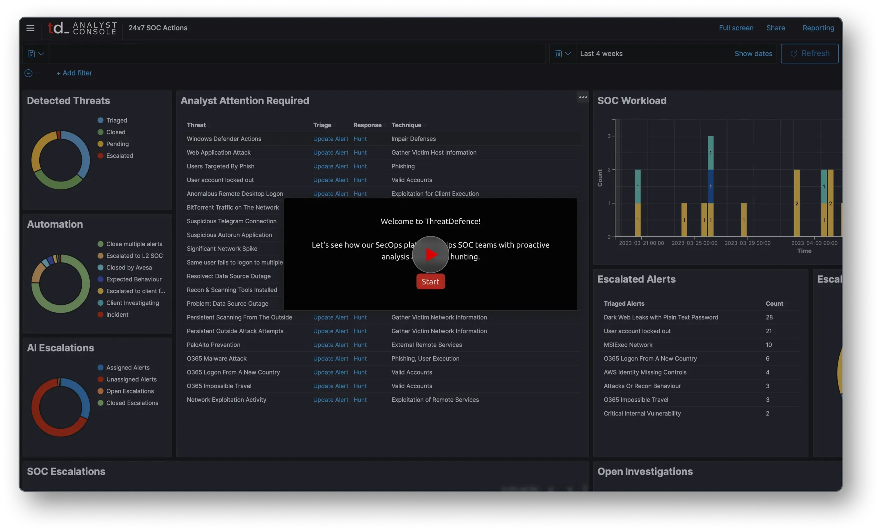Click Recon & Scanning Tools Installed threat
Screen dimensions: 880x531
232,290
